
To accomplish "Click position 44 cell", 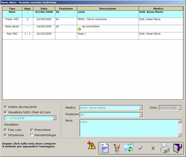I will (x=66, y=21).
